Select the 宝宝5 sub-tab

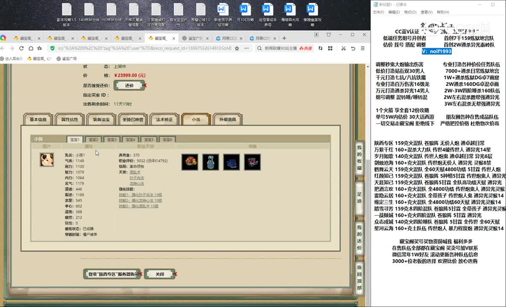[x=149, y=139]
